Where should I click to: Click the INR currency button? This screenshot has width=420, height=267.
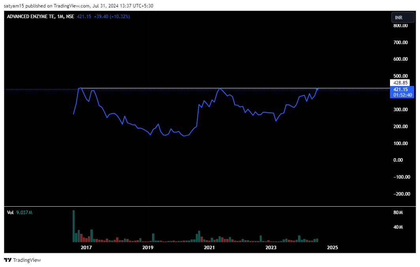pyautogui.click(x=403, y=17)
